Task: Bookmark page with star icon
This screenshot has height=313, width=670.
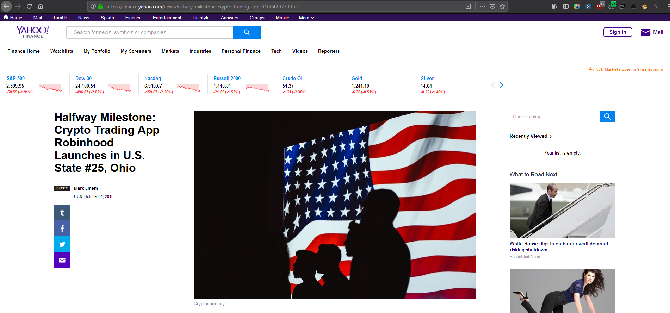Action: coord(502,6)
